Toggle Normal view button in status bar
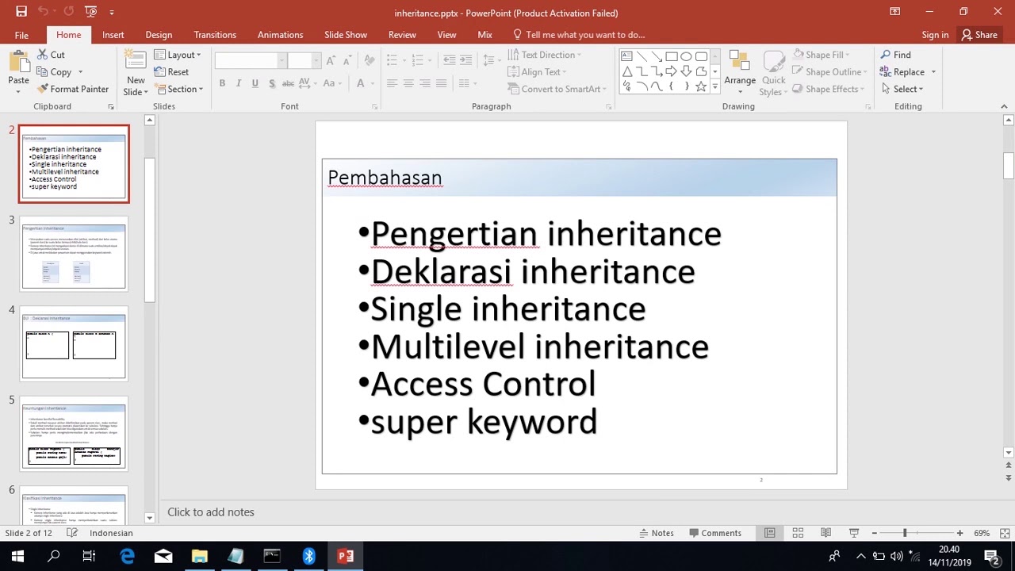 (769, 533)
